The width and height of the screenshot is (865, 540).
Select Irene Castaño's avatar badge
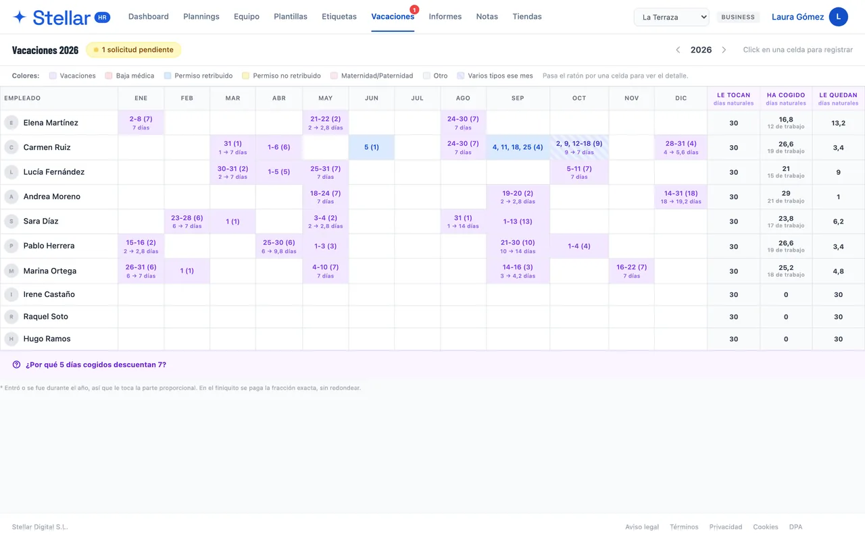click(x=11, y=294)
